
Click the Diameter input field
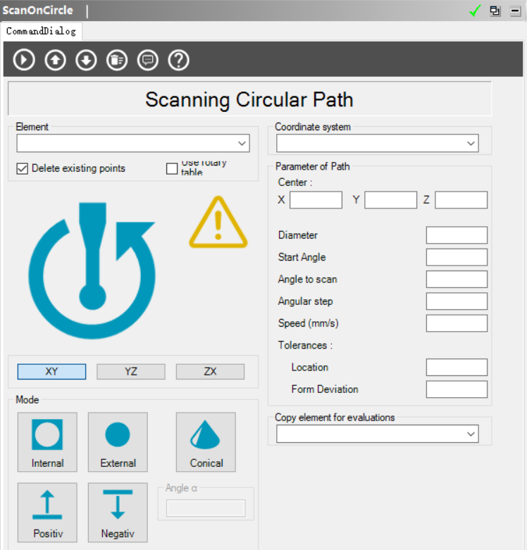[x=457, y=235]
